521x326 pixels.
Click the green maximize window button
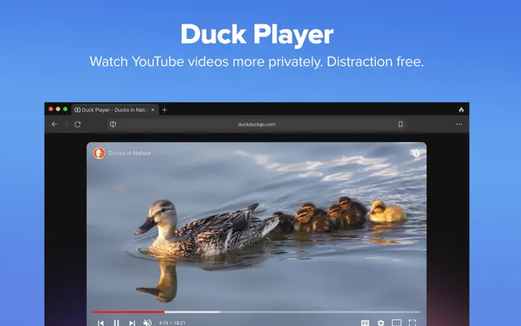[x=66, y=109]
